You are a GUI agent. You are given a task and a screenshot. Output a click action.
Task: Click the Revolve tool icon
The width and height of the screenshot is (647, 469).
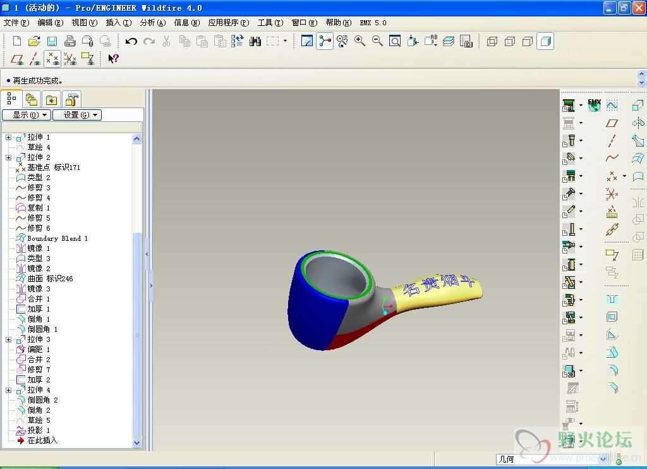(638, 123)
